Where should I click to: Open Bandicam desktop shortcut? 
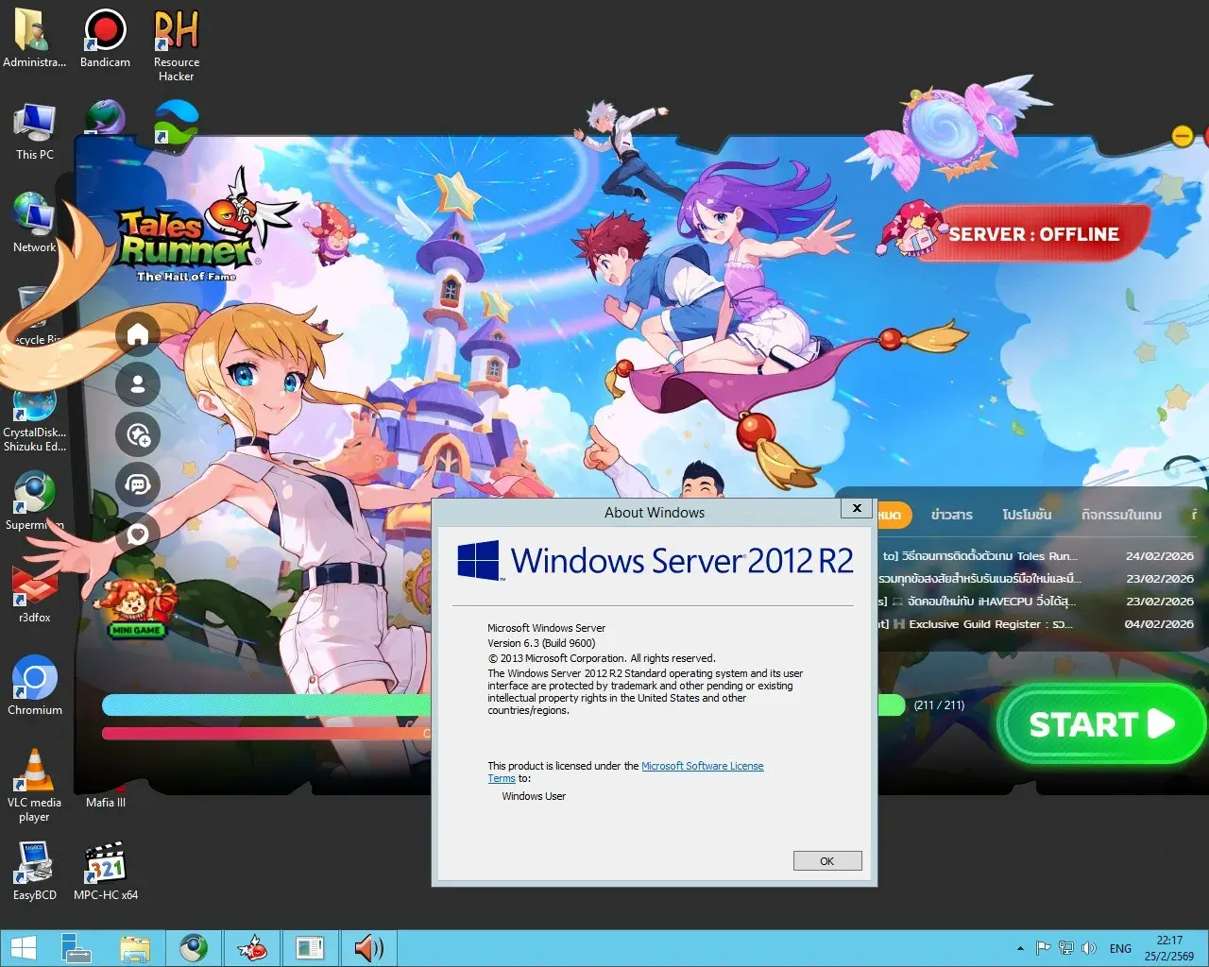(x=105, y=40)
